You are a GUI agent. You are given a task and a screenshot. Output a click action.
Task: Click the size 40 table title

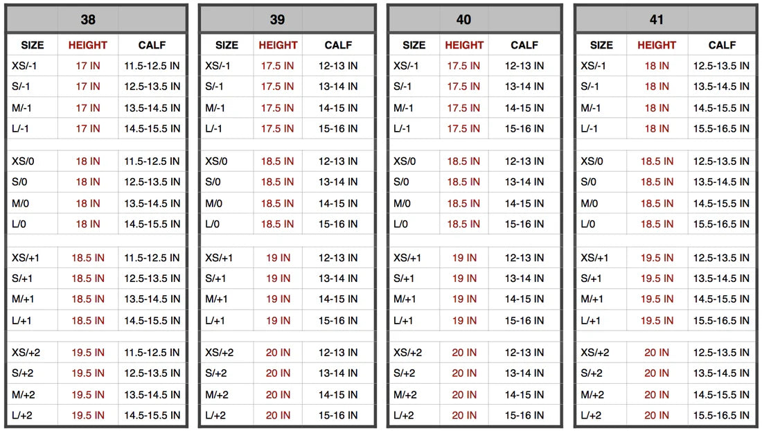tap(464, 19)
